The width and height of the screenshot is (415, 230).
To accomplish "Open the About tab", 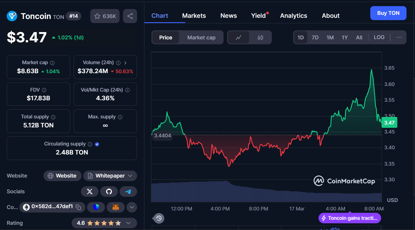I will (x=331, y=16).
